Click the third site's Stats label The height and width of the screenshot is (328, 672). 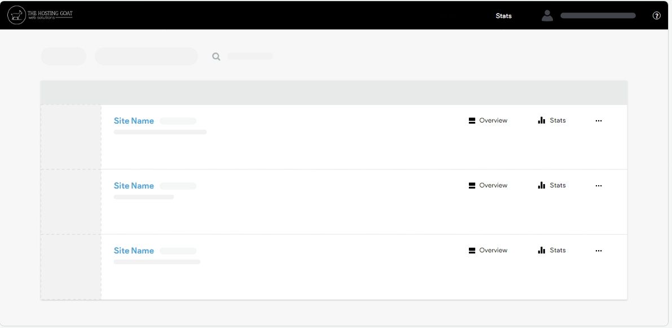557,250
